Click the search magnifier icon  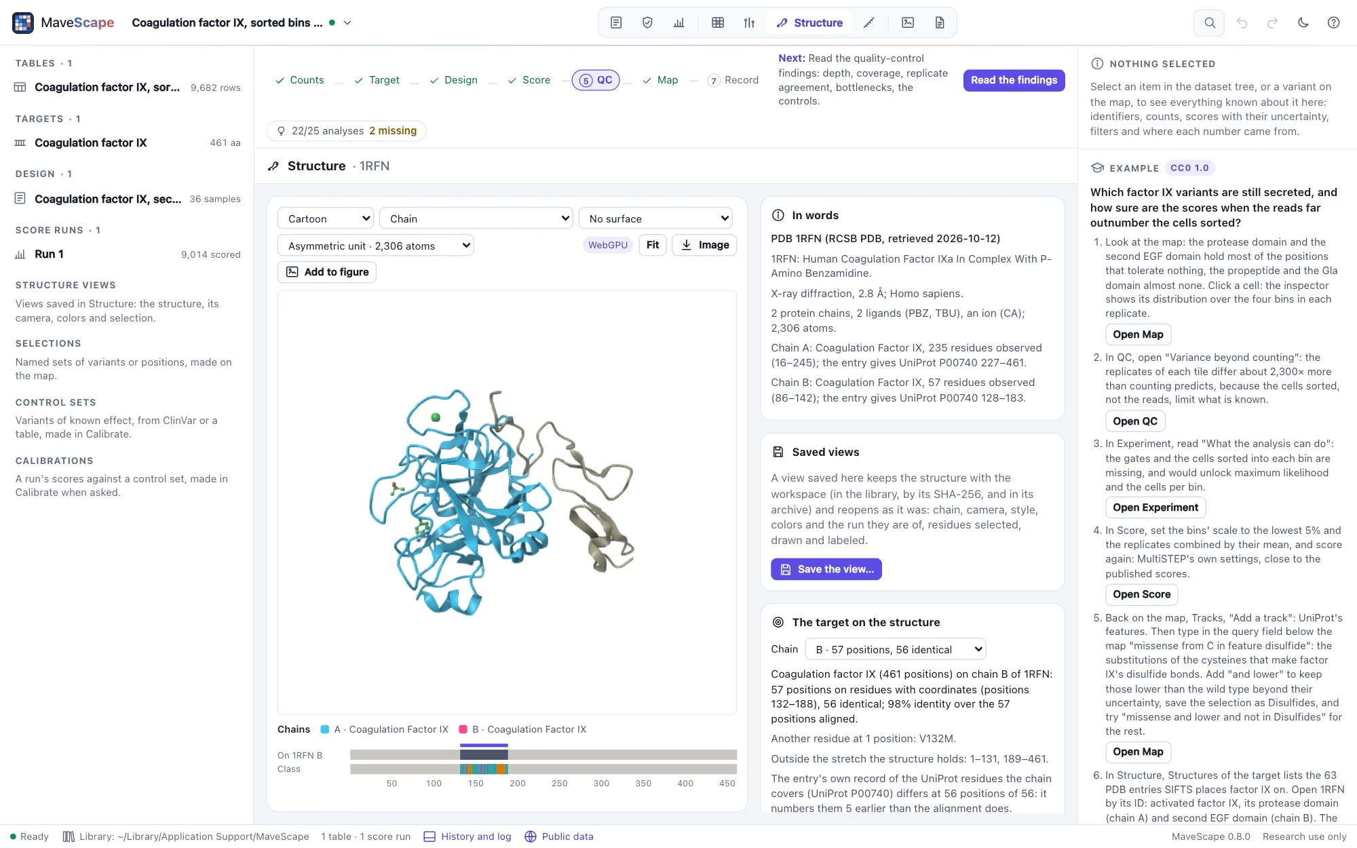(x=1209, y=22)
